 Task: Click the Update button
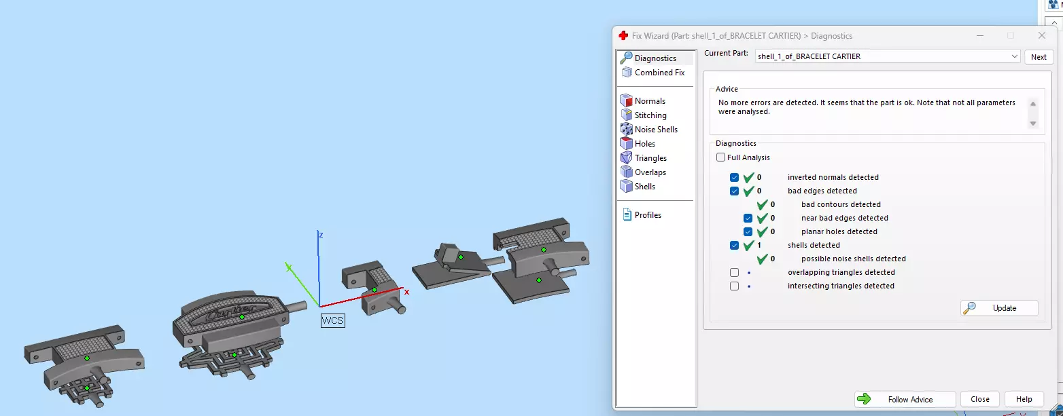pyautogui.click(x=999, y=308)
